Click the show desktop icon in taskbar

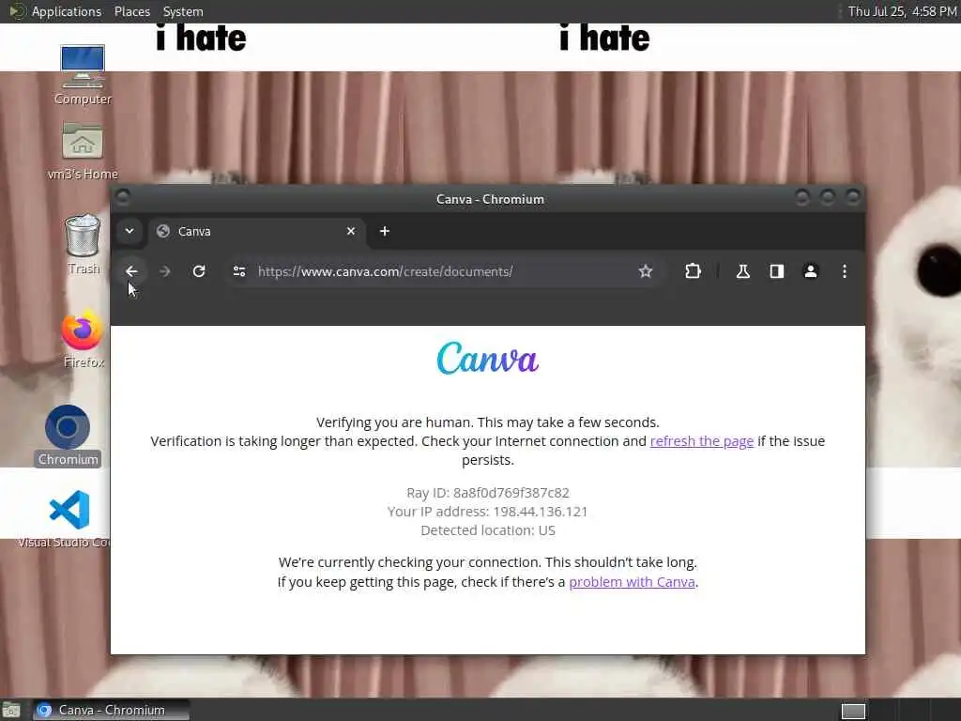coord(11,710)
